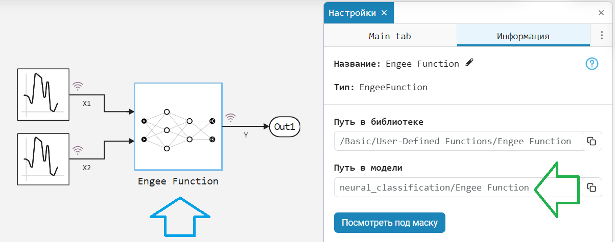Close the settings side panel
Viewport: 615px width, 242px height.
601,13
